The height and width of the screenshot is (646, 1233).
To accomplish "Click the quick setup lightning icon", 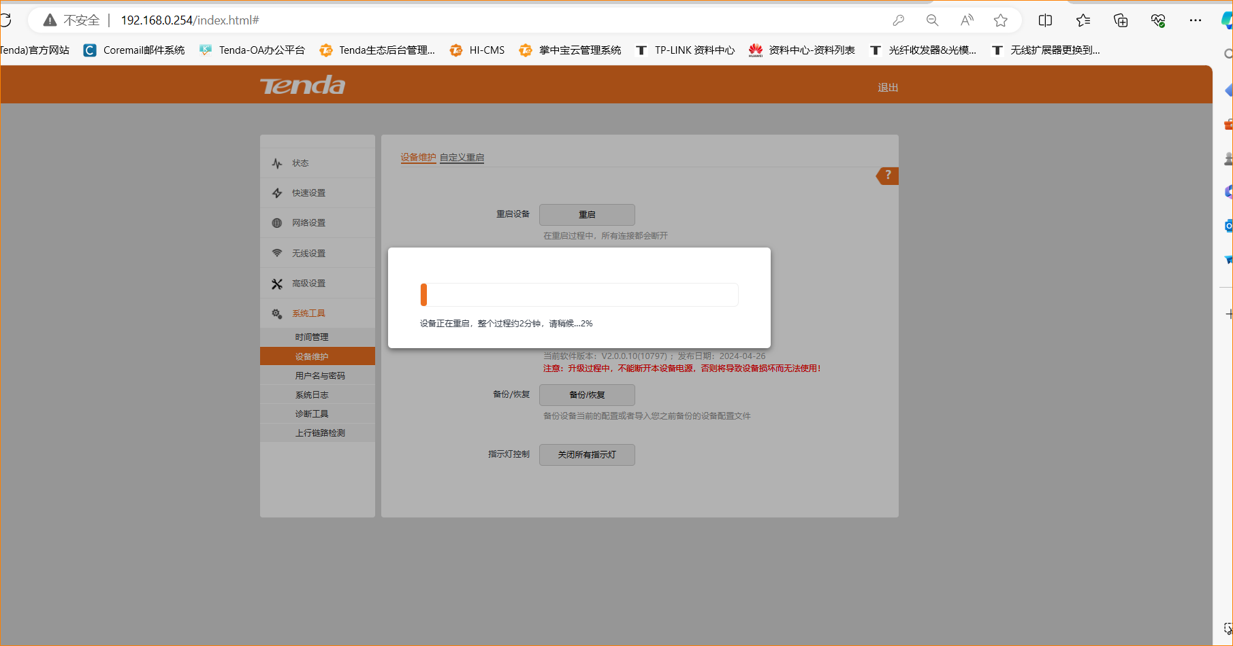I will coord(277,193).
